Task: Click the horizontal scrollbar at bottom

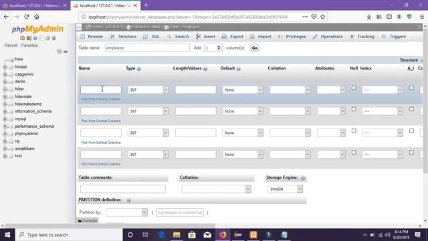Action: click(110, 226)
